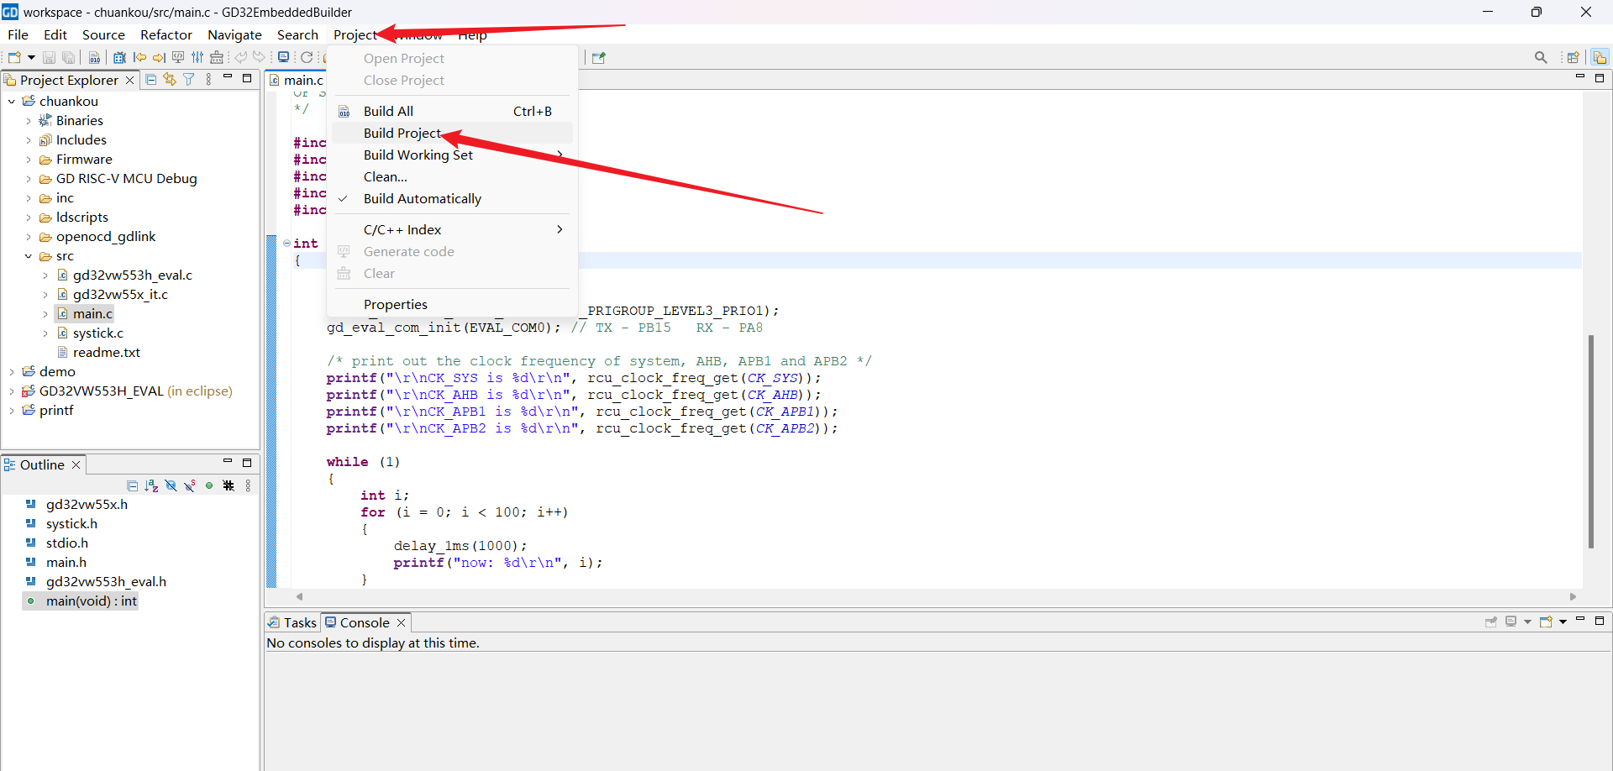Click the Collapse All icon in Project Explorer
This screenshot has width=1613, height=771.
[x=151, y=80]
